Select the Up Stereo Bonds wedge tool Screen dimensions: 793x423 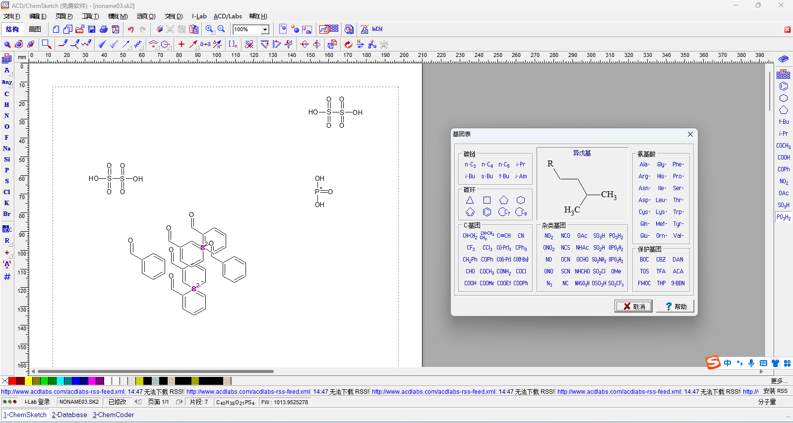[x=102, y=44]
